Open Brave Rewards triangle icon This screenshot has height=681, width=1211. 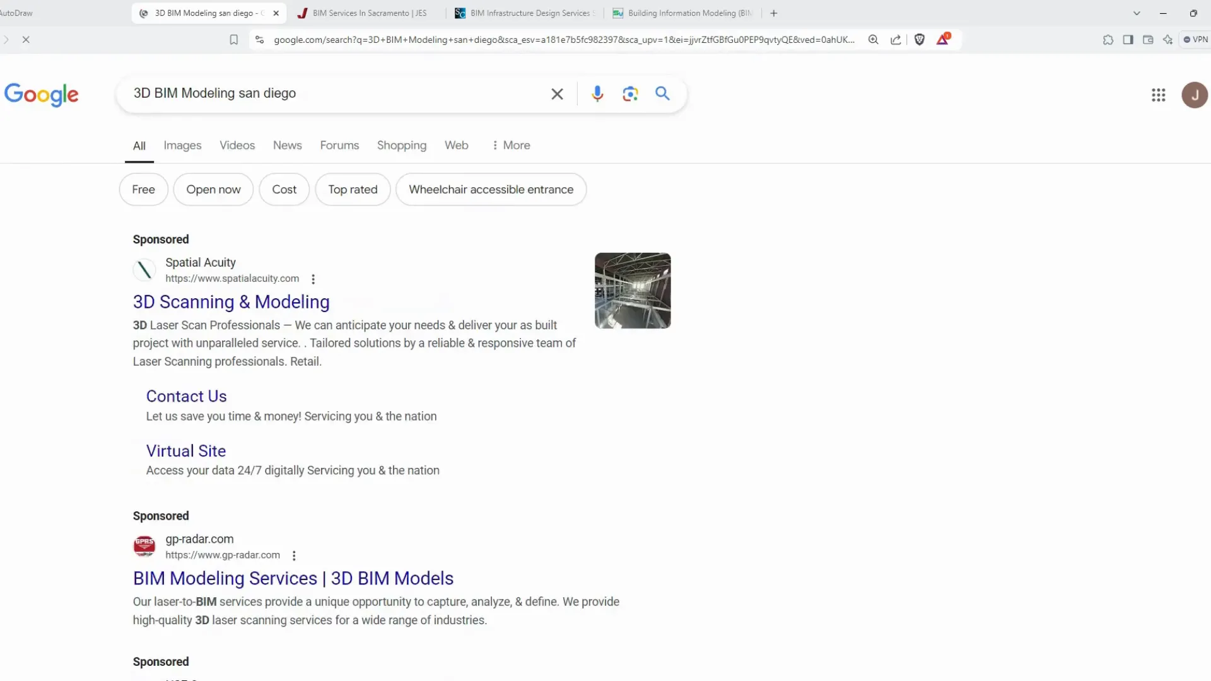tap(942, 40)
